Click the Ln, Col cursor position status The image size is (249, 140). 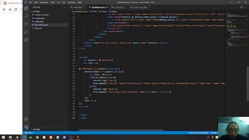(x=198, y=133)
